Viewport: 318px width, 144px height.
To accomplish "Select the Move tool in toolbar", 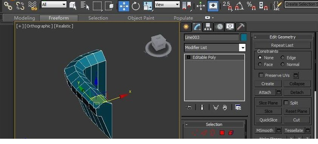I will click(x=124, y=6).
